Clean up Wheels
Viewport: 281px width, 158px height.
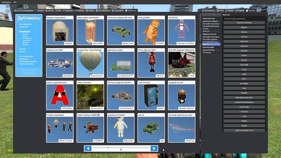[244, 126]
